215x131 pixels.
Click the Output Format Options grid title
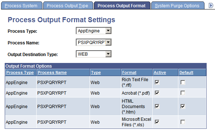pyautogui.click(x=29, y=66)
